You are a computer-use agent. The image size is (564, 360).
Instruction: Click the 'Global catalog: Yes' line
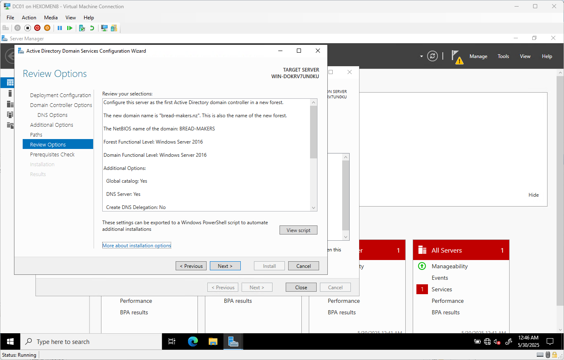[x=127, y=181]
